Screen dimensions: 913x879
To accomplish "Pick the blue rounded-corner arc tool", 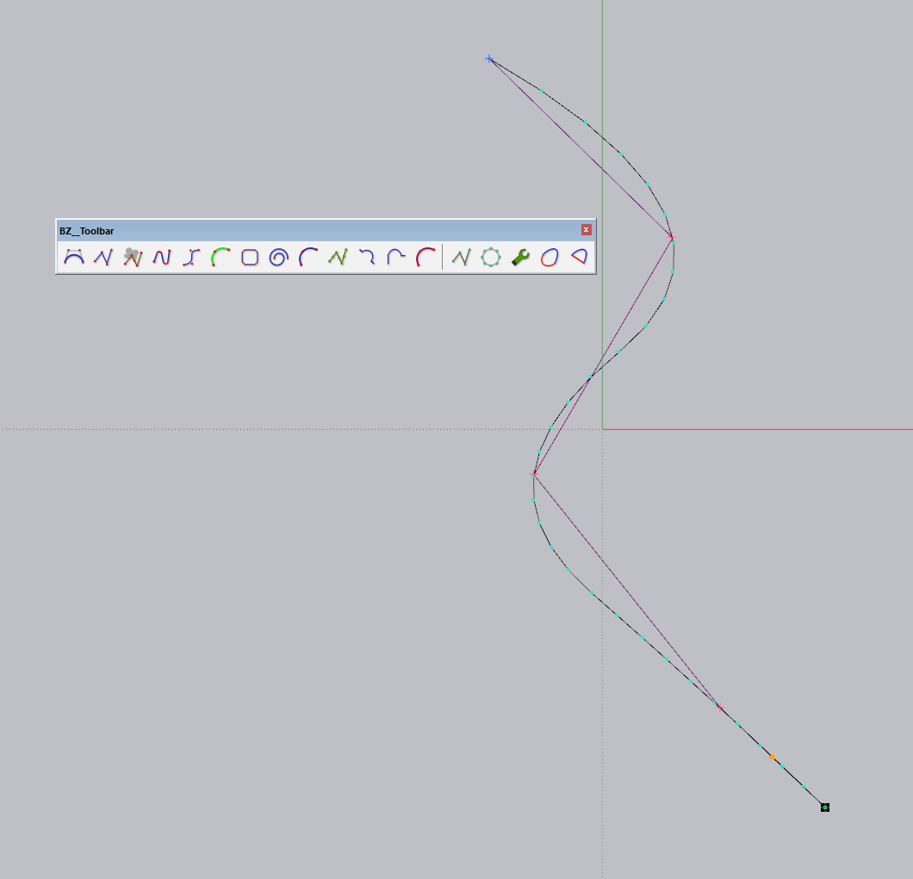I will (396, 257).
